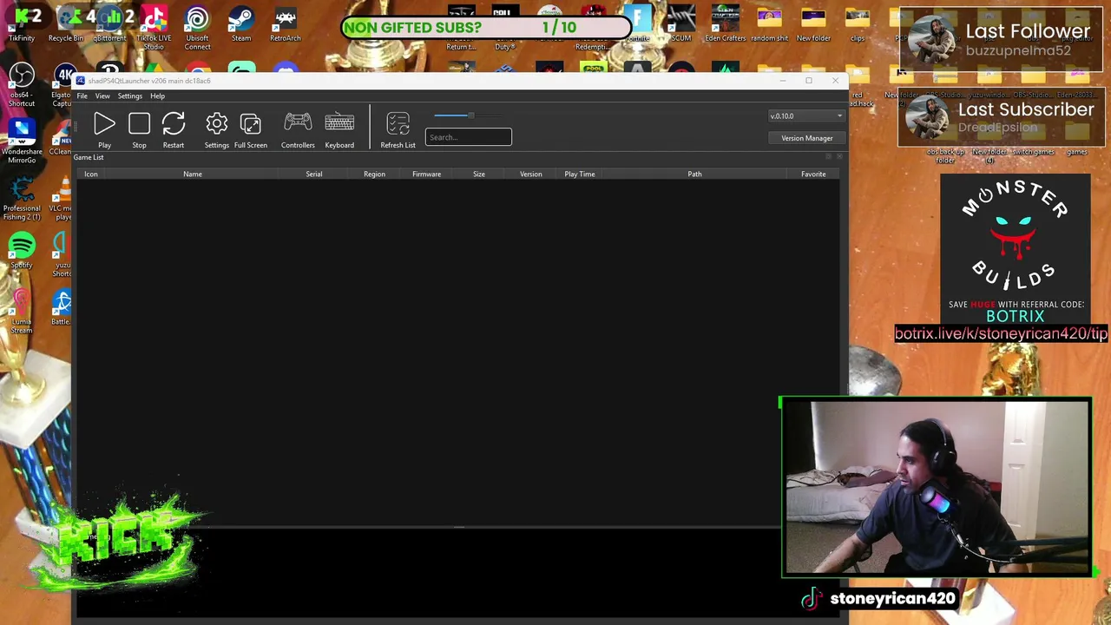Open the Controllers gamepad icon

pos(298,122)
